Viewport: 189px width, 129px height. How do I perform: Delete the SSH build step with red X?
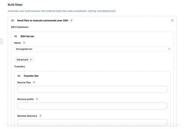tap(172, 20)
